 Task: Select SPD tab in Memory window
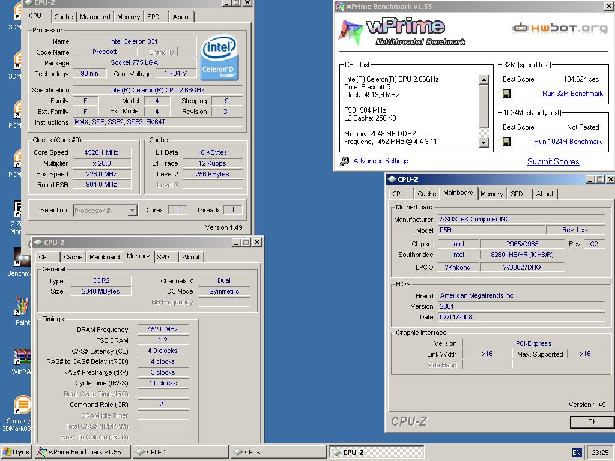point(163,257)
